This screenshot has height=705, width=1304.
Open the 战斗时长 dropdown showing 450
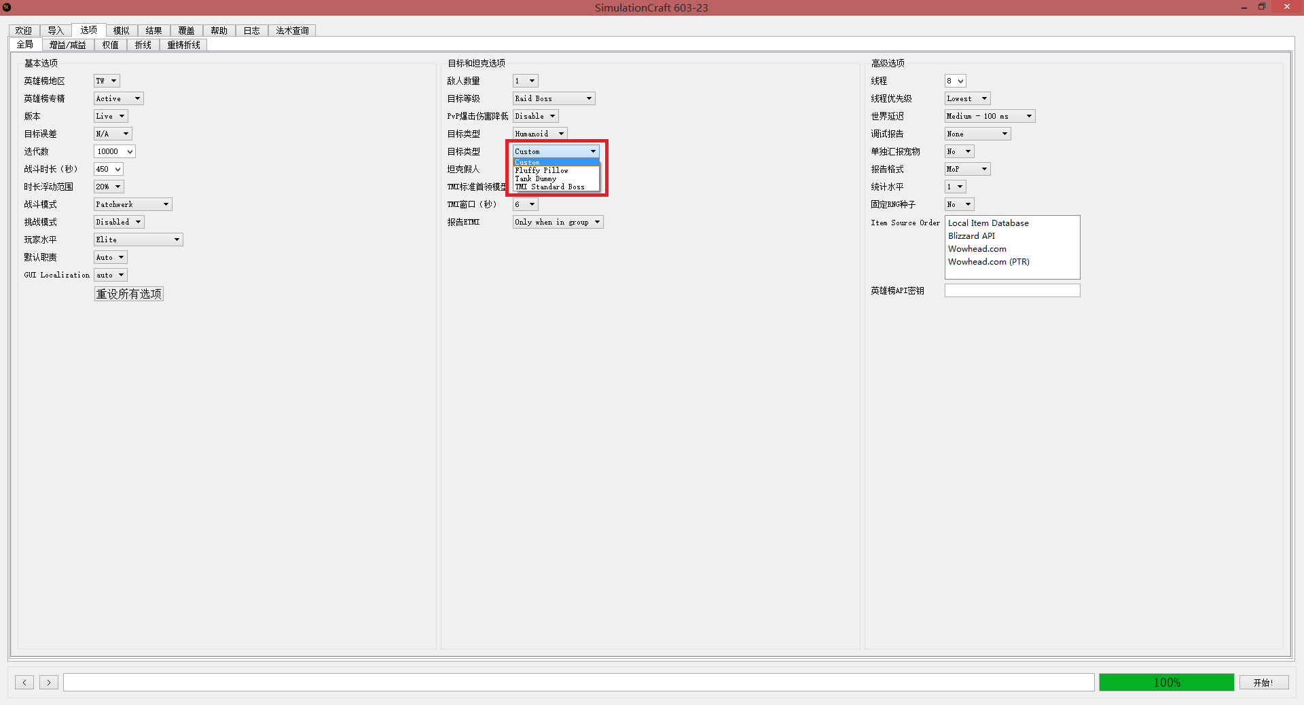click(109, 169)
